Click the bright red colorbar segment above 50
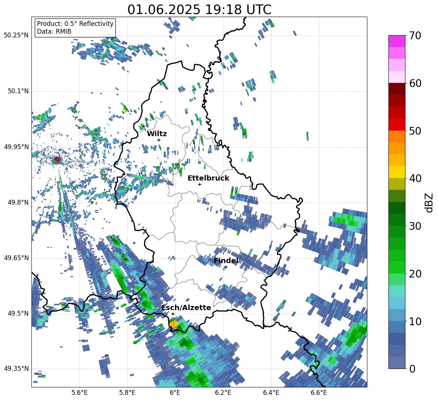This screenshot has height=400, width=438. tap(397, 125)
